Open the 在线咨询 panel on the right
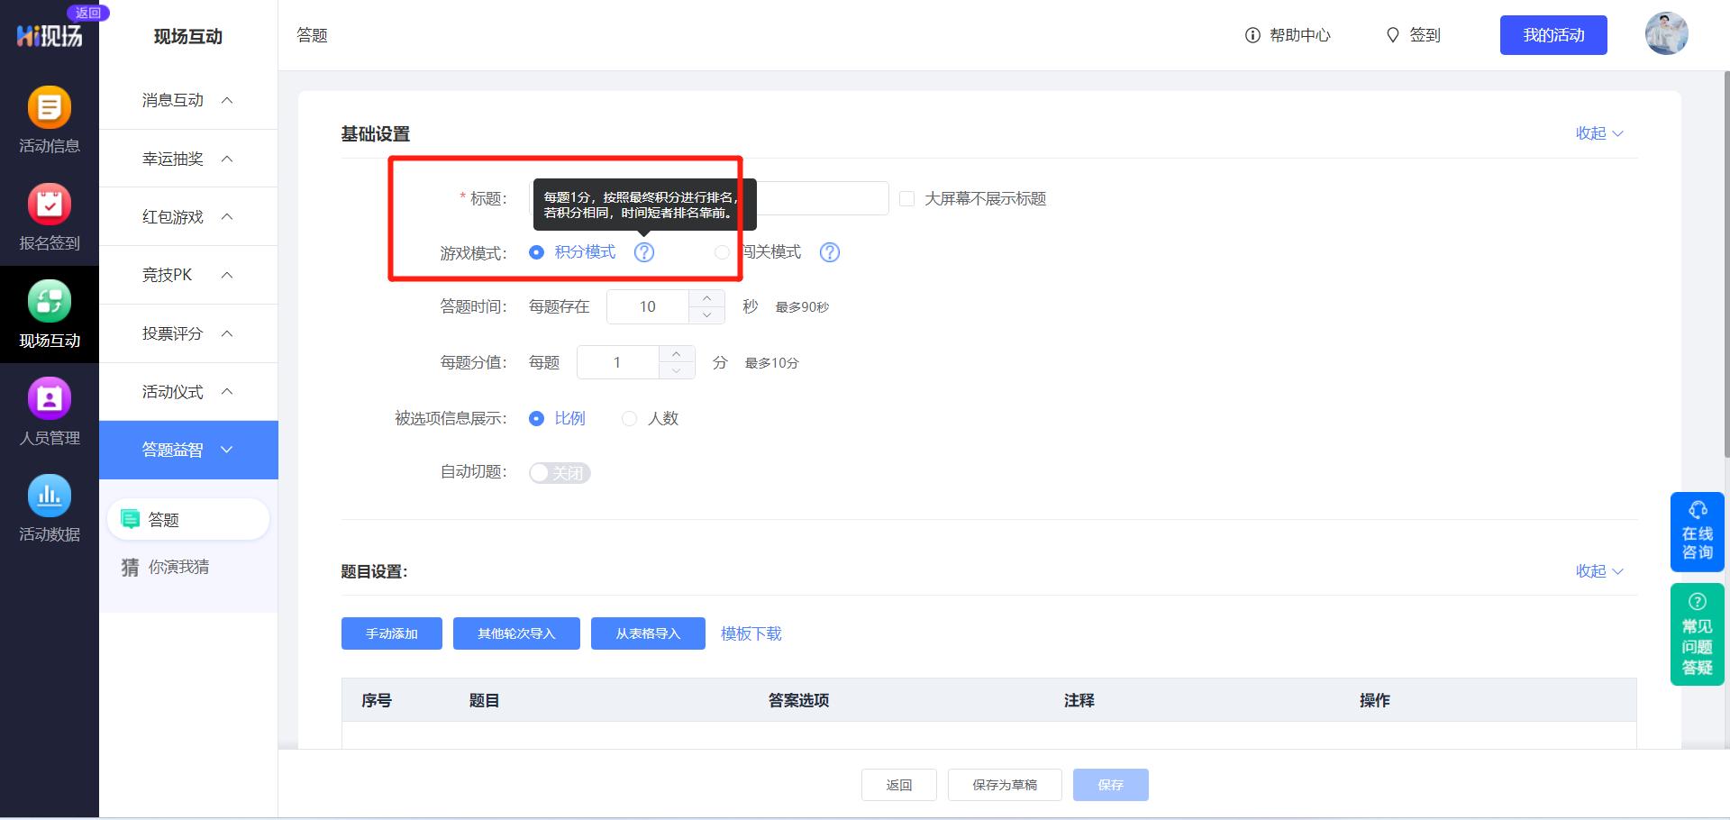The image size is (1730, 820). tap(1698, 532)
